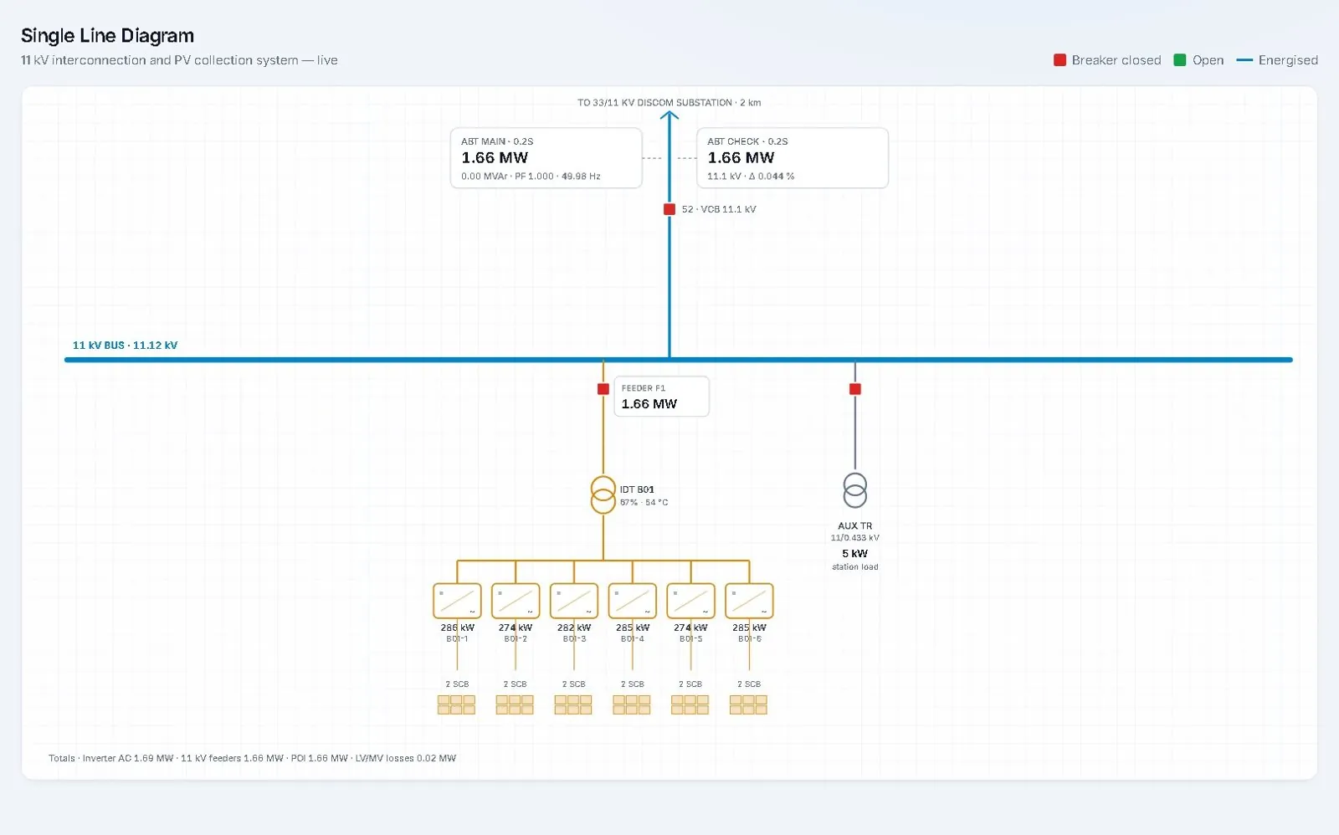Viewport: 1339px width, 835px height.
Task: Click the upward arrow to DISCOM substation
Action: 669,117
